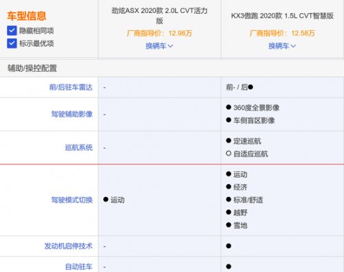Open the 驾驶模式切换 row link
Viewport: 344px width, 272px height.
coord(72,200)
